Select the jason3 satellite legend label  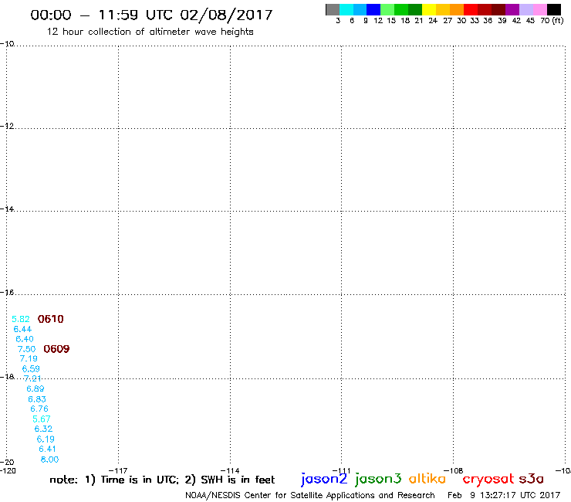[x=378, y=479]
